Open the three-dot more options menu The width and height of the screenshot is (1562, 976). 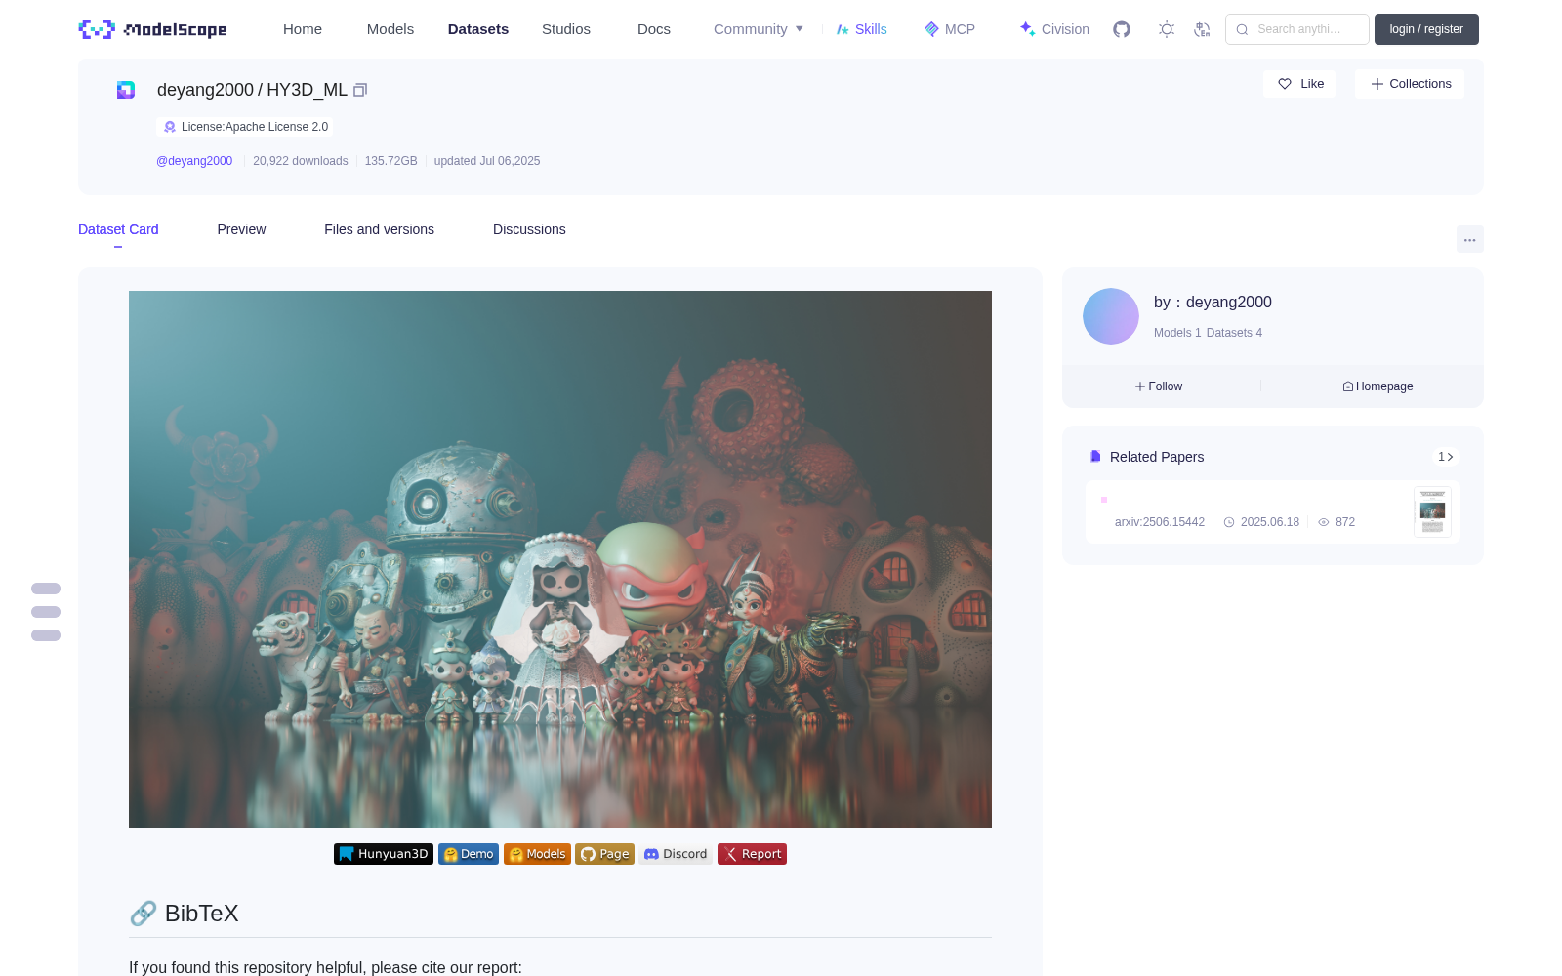point(1470,239)
